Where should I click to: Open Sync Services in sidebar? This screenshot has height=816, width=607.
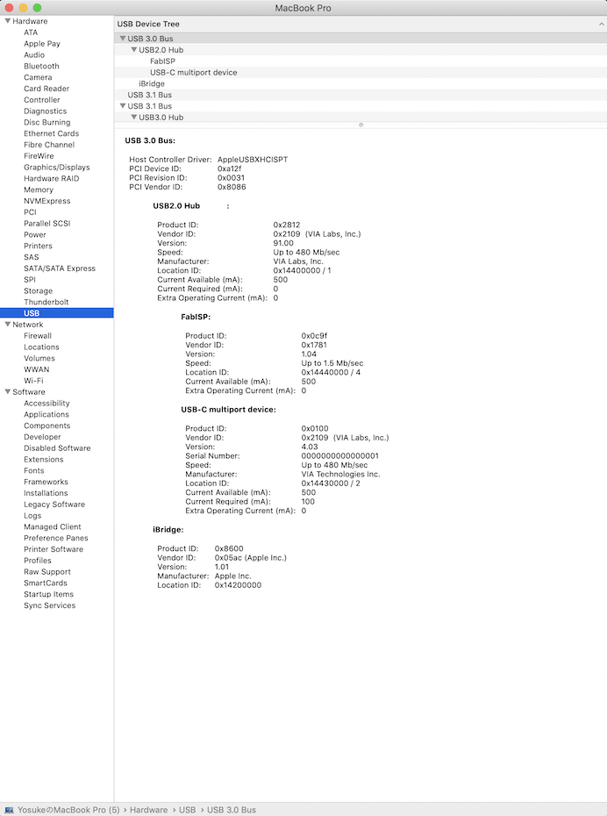49,605
